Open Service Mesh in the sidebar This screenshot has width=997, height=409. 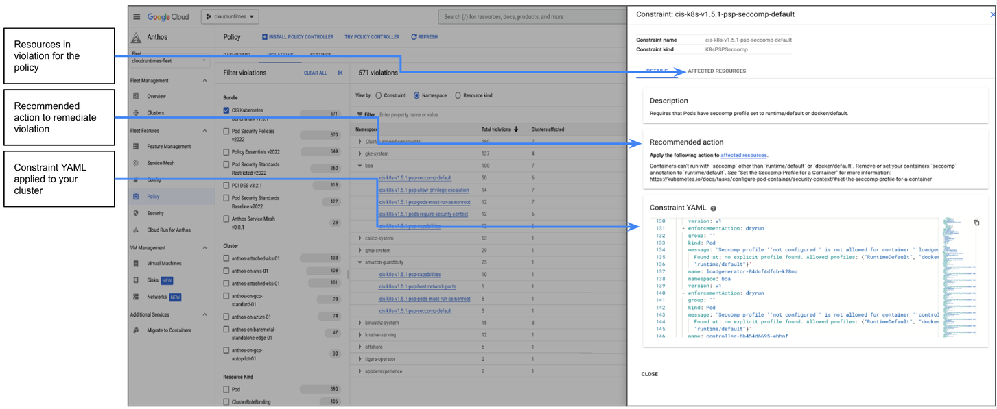coord(161,163)
